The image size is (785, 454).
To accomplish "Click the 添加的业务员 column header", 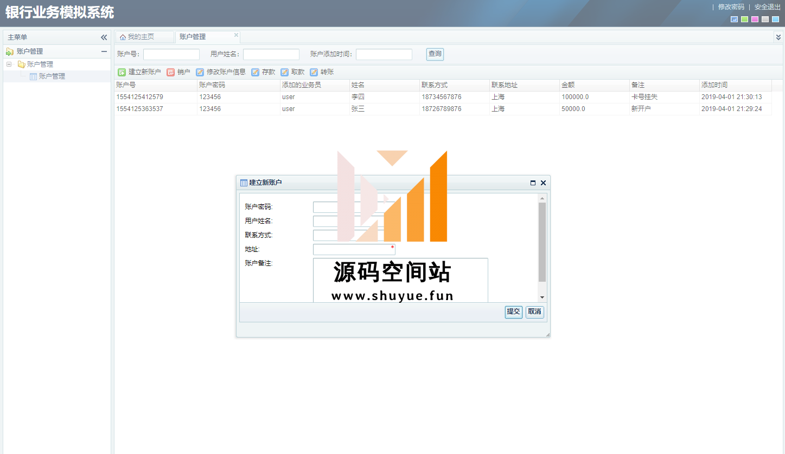I will click(x=315, y=85).
